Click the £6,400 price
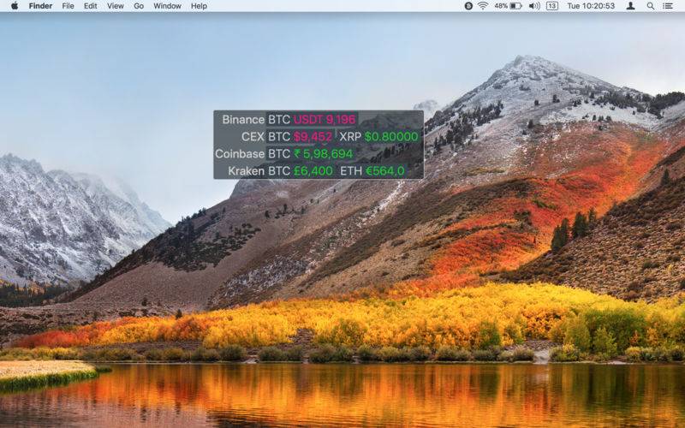685x428 pixels. 313,170
